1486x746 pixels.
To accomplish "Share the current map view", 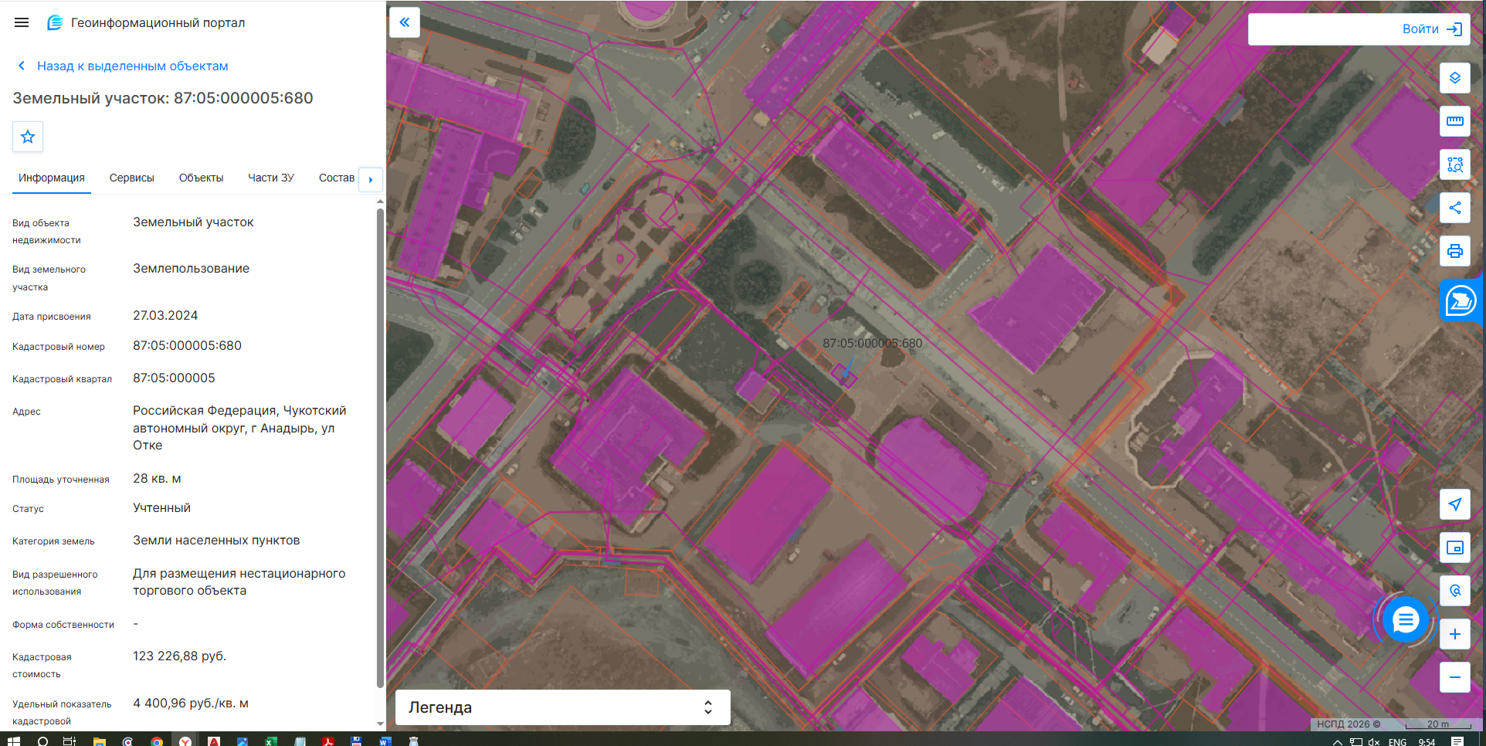I will (1455, 208).
